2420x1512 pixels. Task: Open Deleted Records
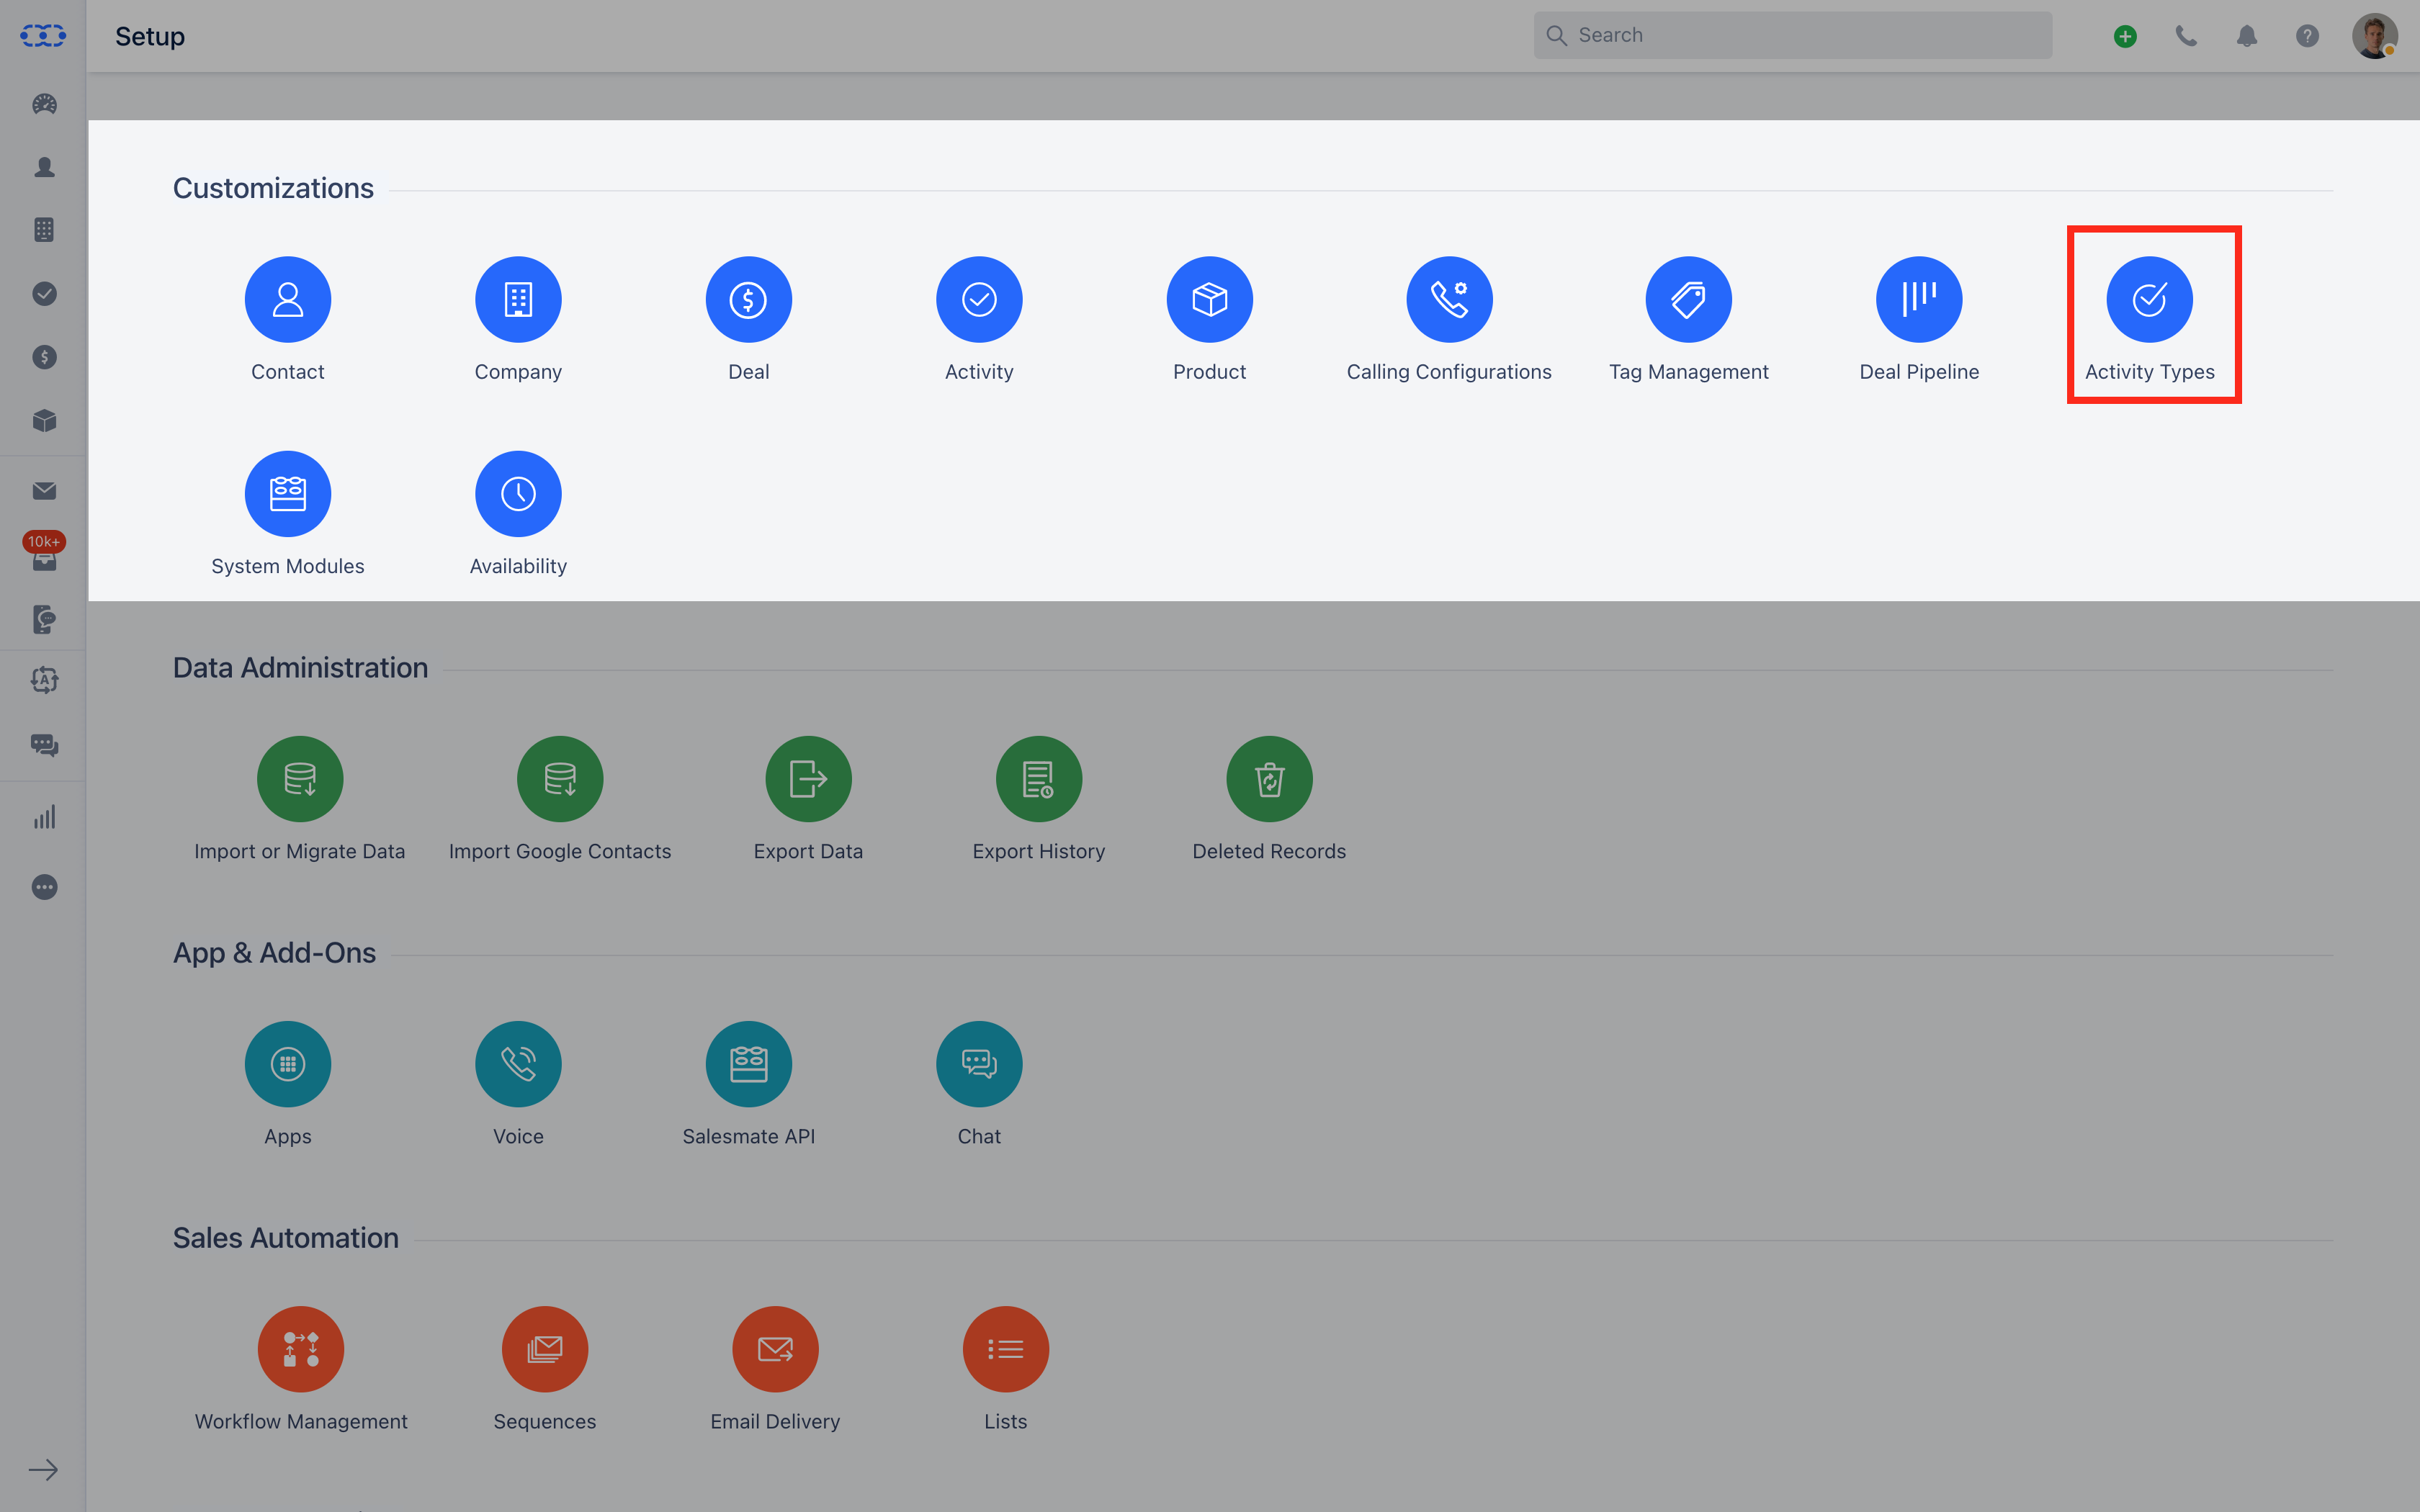pos(1269,779)
